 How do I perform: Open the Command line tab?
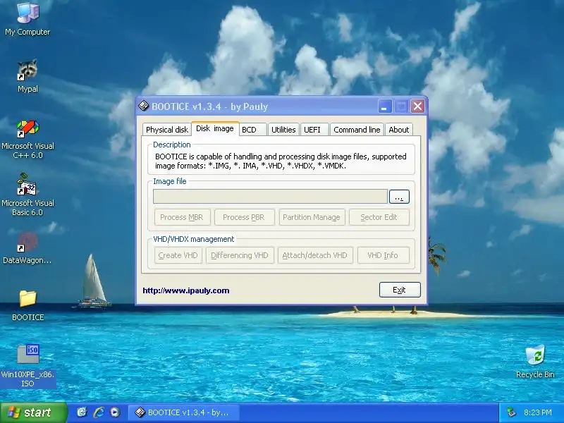(357, 130)
